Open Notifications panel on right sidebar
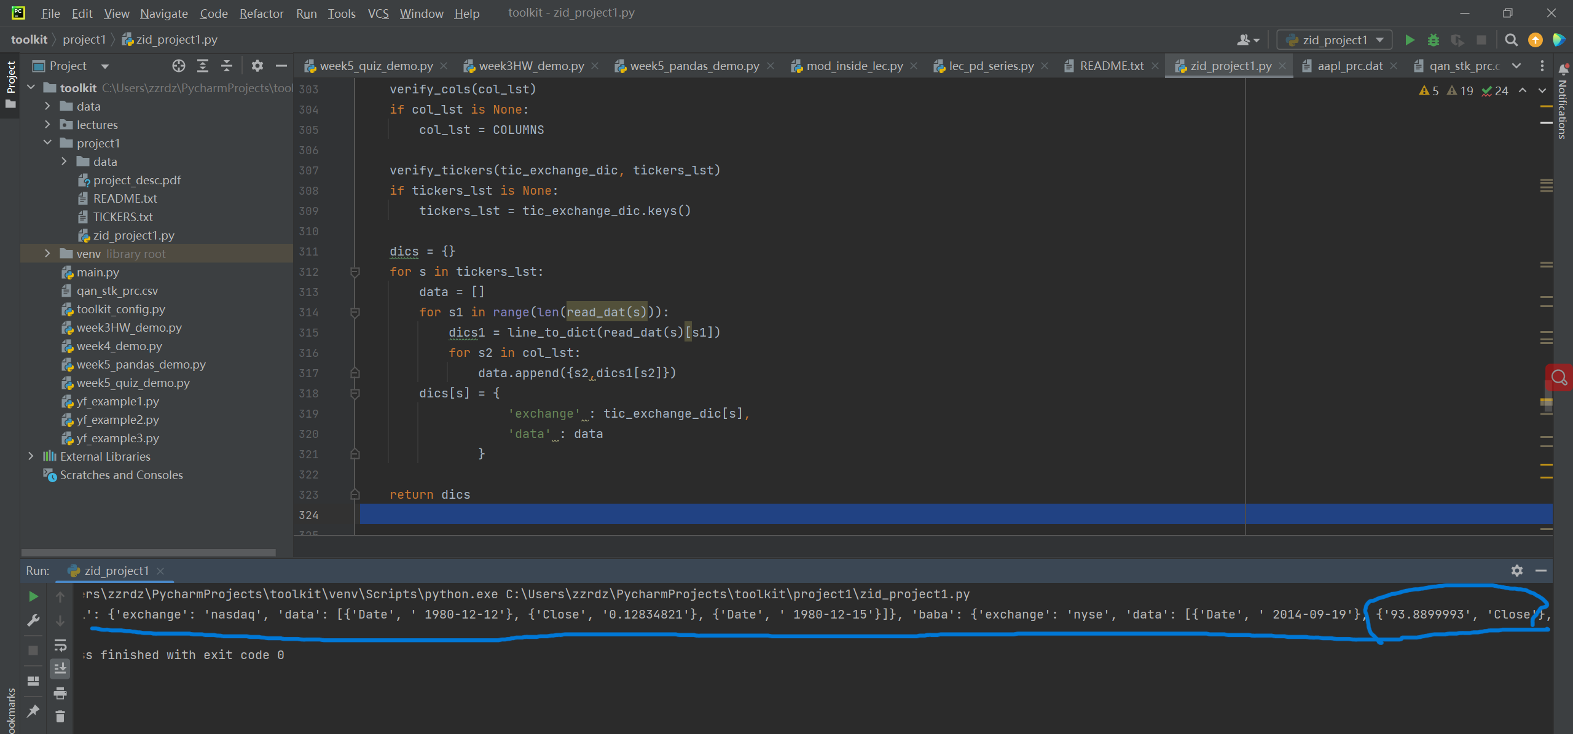 coord(1563,101)
